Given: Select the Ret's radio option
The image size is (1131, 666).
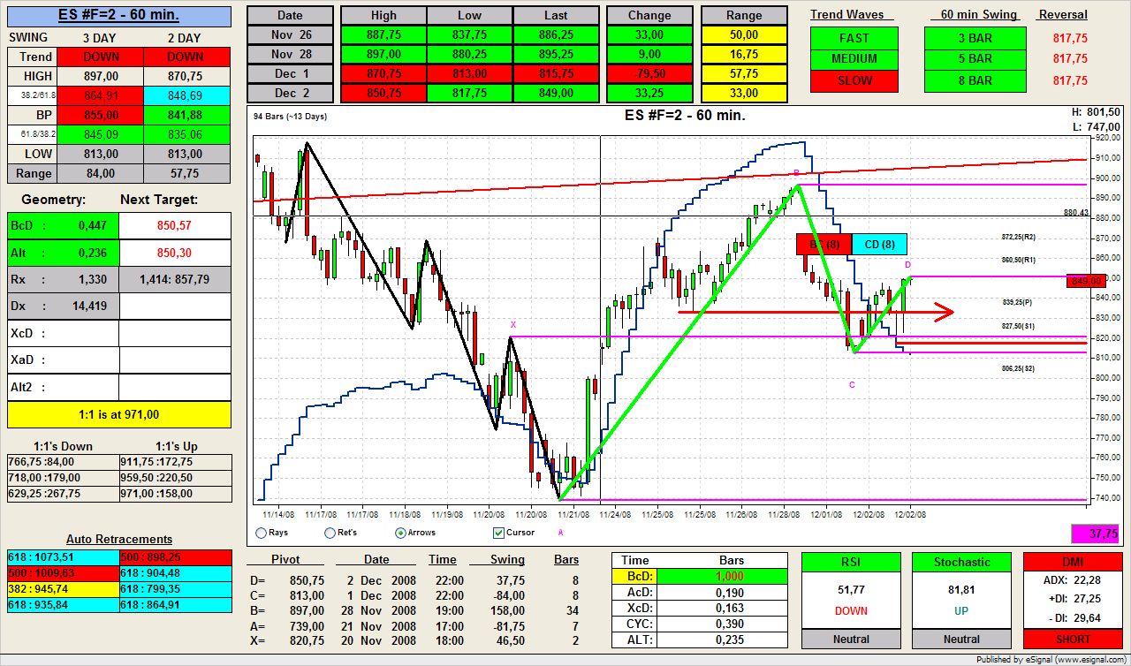Looking at the screenshot, I should pos(330,533).
